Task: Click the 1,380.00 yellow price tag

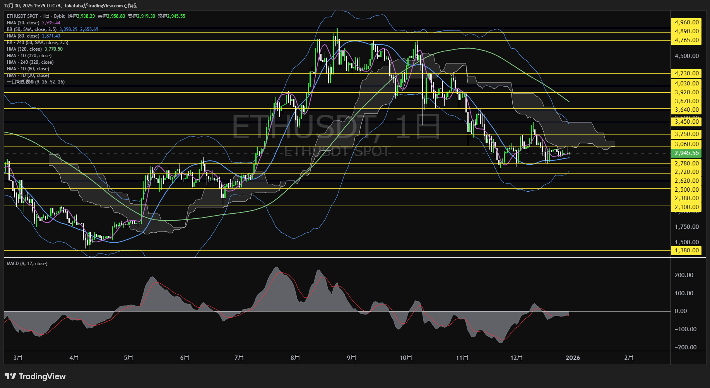Action: [x=686, y=250]
